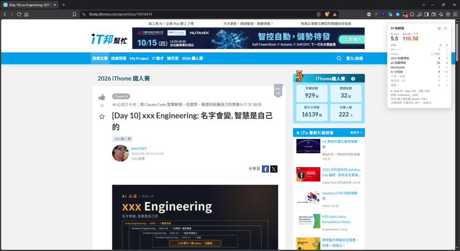Click the mouse-shaped extension icon
The height and width of the screenshot is (251, 460).
coord(376,14)
